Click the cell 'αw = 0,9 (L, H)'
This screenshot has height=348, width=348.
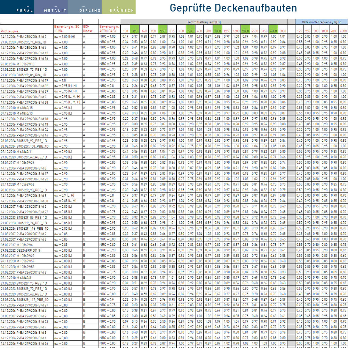pyautogui.click(x=68, y=195)
